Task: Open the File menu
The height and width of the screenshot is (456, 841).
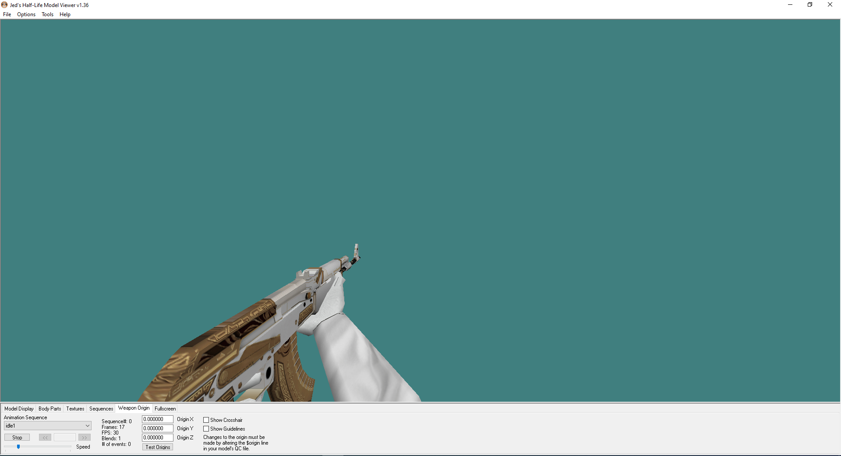Action: click(7, 14)
